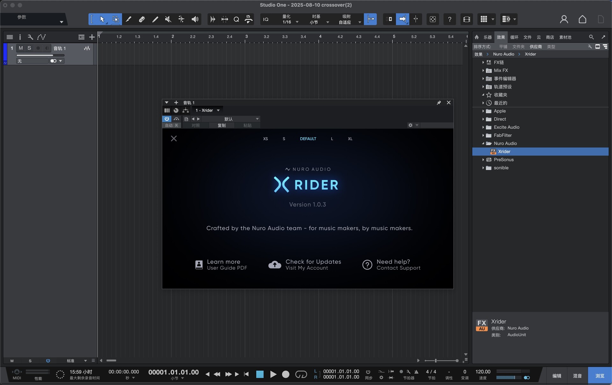Toggle 自动: 关 automation mode
The image size is (612, 385).
click(x=171, y=125)
